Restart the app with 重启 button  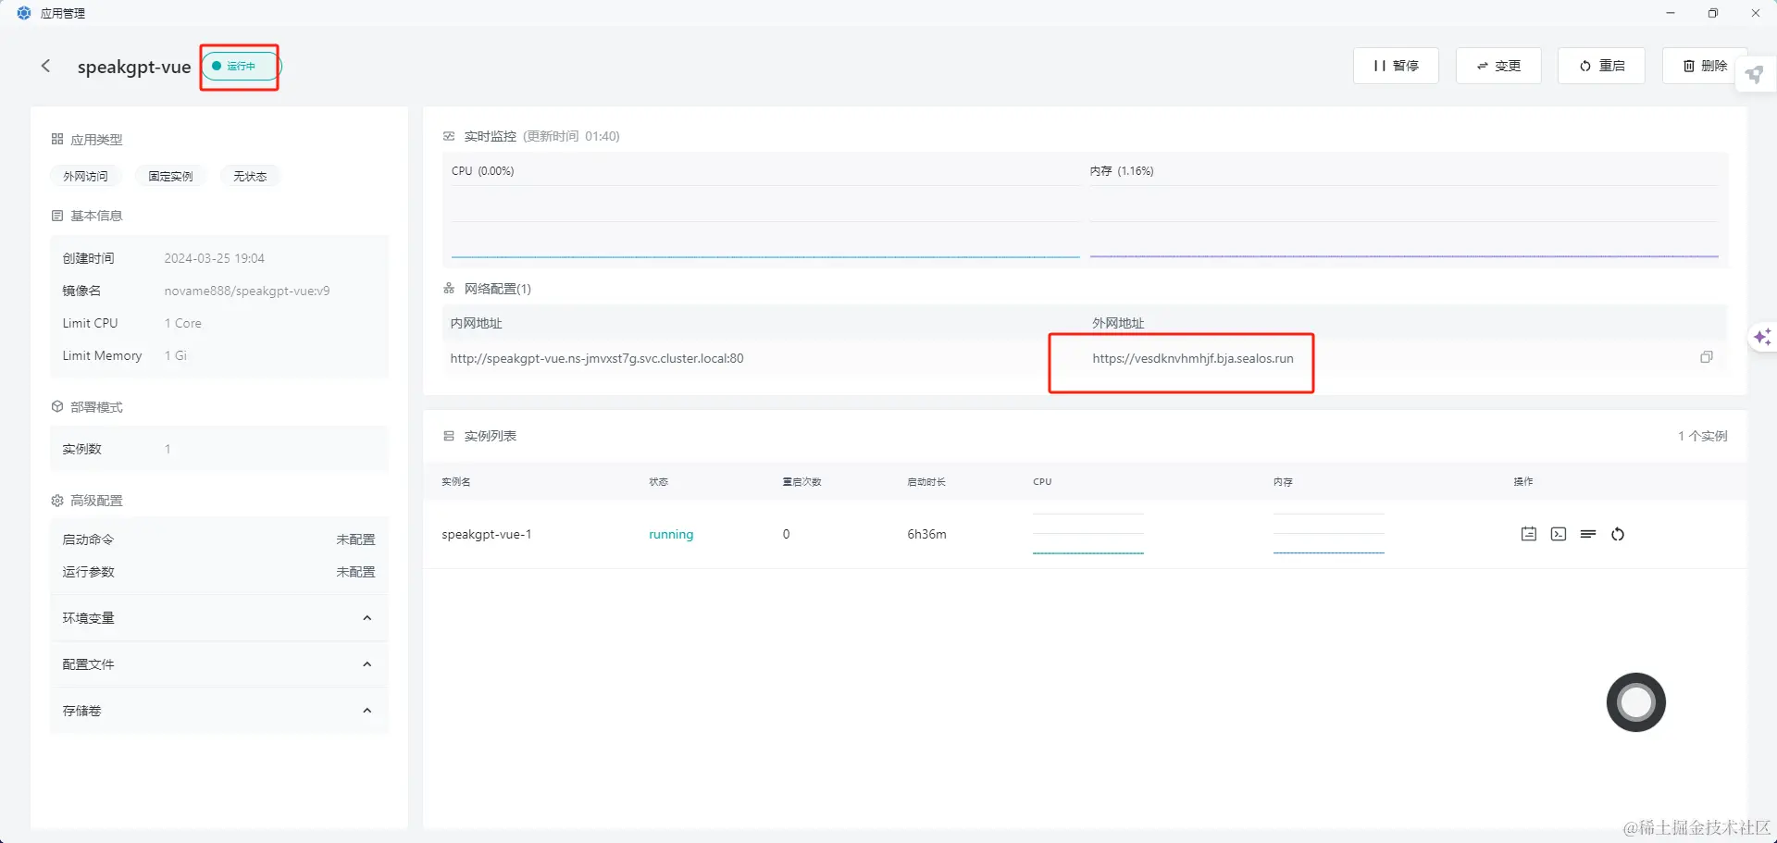[x=1601, y=66]
